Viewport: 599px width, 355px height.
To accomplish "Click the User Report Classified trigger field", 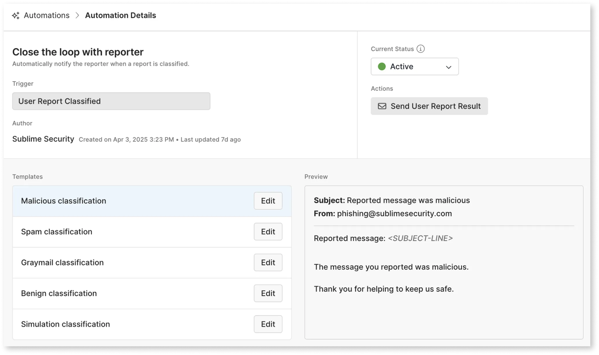I will point(111,101).
